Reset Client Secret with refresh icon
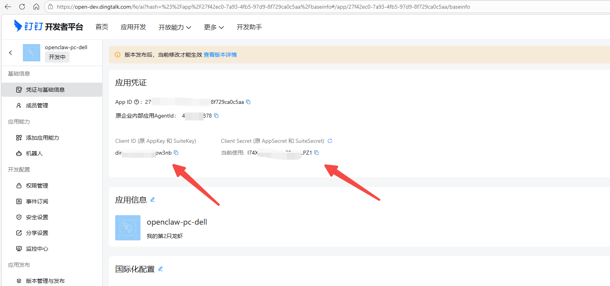This screenshot has height=286, width=610. 330,141
